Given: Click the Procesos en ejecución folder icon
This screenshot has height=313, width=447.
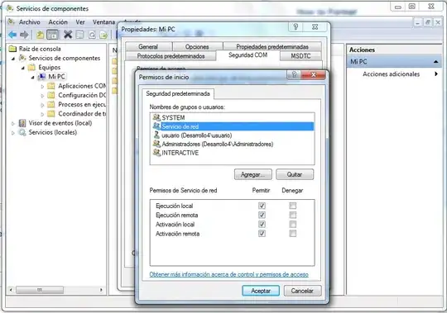Looking at the screenshot, I should [51, 104].
